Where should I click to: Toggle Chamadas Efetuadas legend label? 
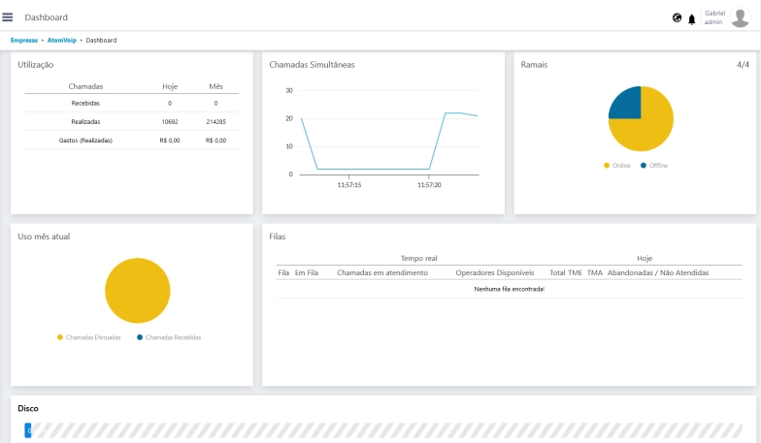[93, 337]
